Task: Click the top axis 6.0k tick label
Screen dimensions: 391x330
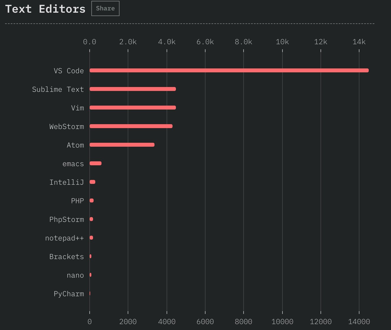Action: point(205,42)
